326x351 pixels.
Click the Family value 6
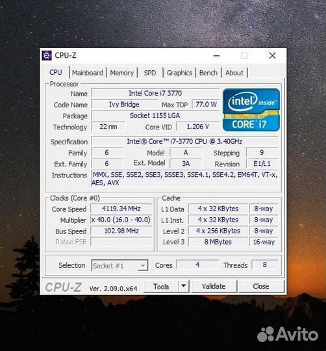tap(107, 153)
